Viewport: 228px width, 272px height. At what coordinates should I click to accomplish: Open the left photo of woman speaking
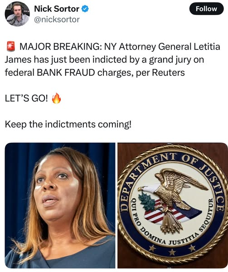[60, 205]
